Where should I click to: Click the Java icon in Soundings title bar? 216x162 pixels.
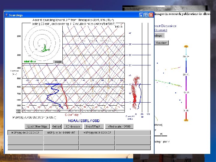tap(7, 15)
